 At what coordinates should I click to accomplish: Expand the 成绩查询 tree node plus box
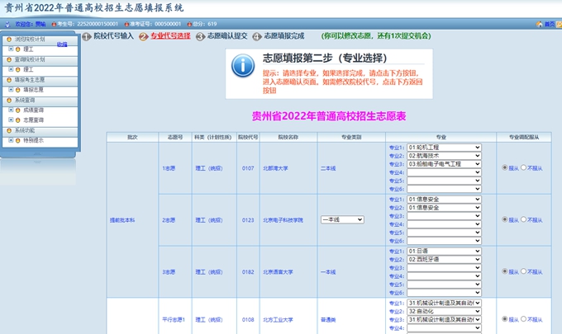pos(11,110)
